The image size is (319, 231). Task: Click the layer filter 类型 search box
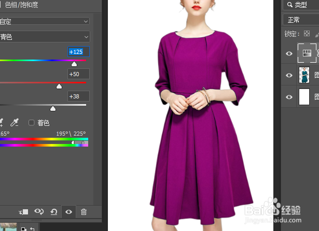point(301,5)
